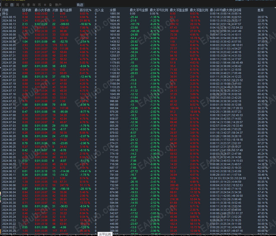Click the 53.84 % max floating profit cell
The width and height of the screenshot is (276, 236).
(x=195, y=199)
